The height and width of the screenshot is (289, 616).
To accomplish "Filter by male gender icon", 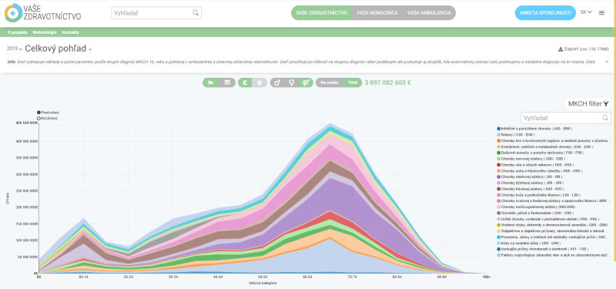I will (277, 82).
